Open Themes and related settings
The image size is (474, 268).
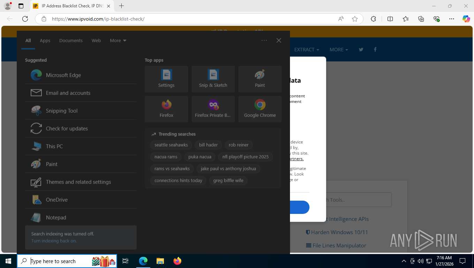tap(81, 182)
